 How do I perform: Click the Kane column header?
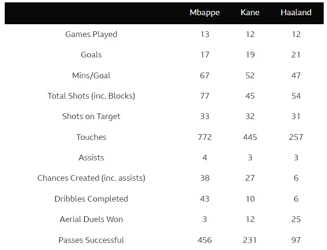[250, 13]
